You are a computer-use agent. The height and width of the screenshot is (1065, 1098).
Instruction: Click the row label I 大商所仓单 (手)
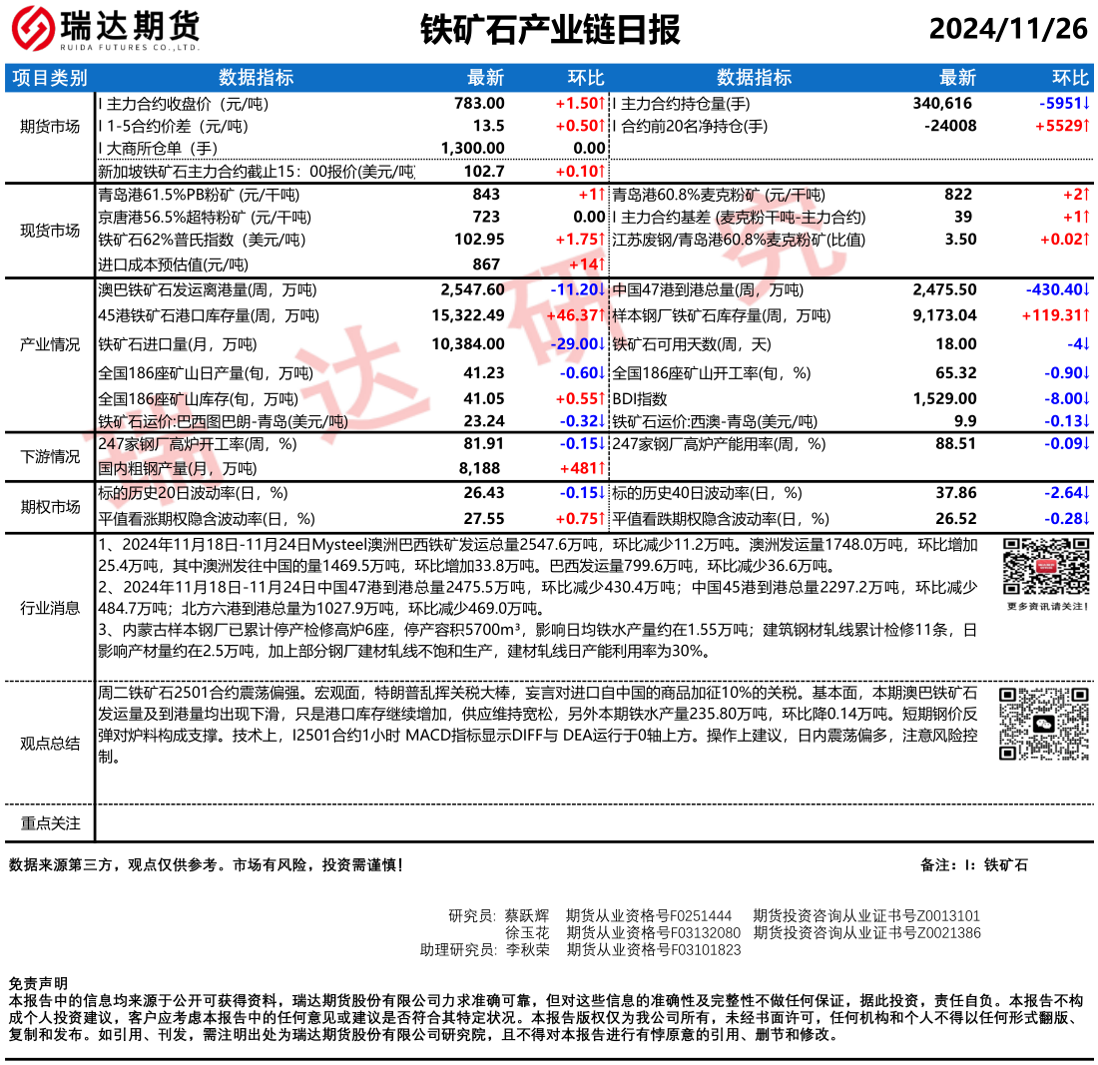point(159,149)
